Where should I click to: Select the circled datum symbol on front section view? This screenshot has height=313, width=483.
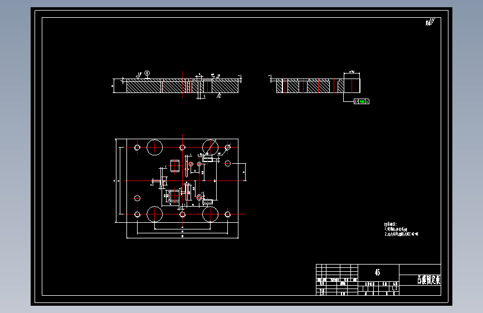click(147, 74)
